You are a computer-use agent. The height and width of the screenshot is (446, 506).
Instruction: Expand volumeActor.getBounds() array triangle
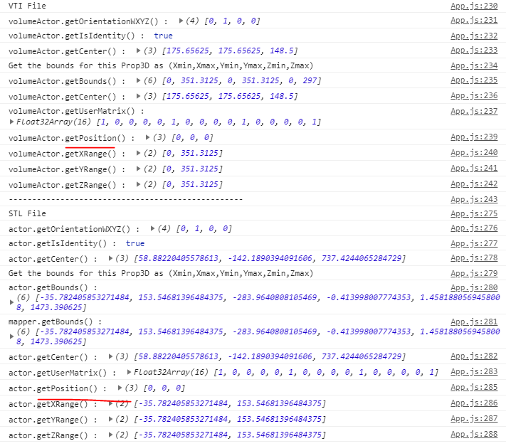coord(139,80)
